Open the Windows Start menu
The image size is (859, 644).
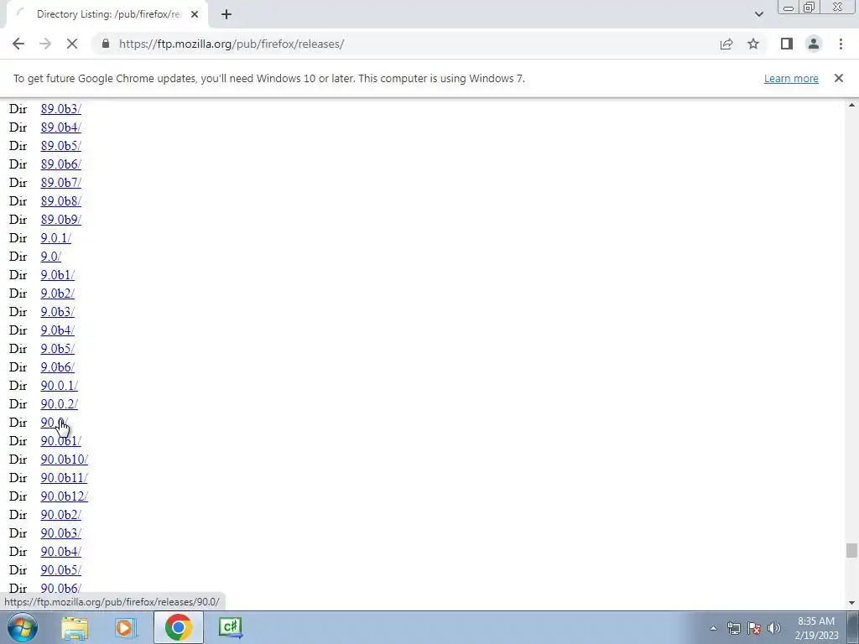pos(22,627)
